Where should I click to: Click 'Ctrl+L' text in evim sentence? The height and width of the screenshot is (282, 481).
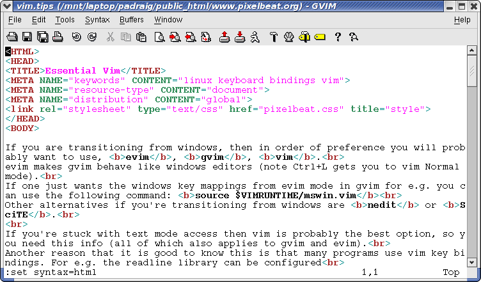310,166
